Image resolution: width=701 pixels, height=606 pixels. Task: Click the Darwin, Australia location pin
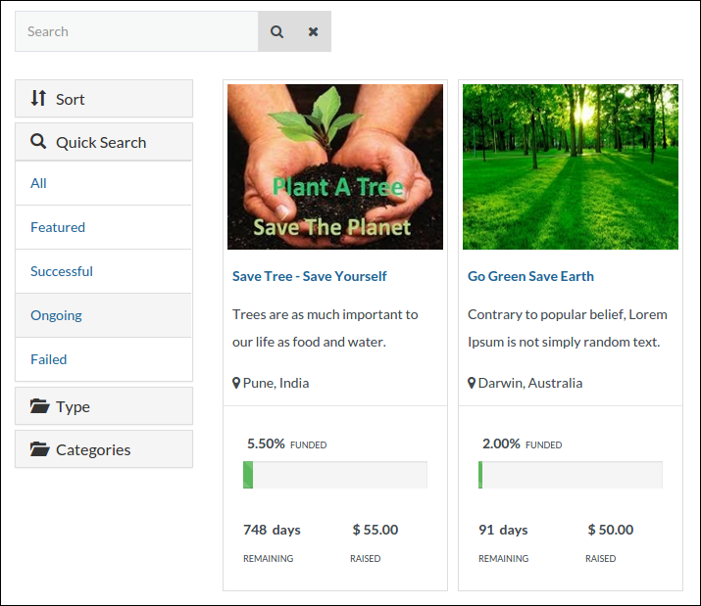[472, 383]
